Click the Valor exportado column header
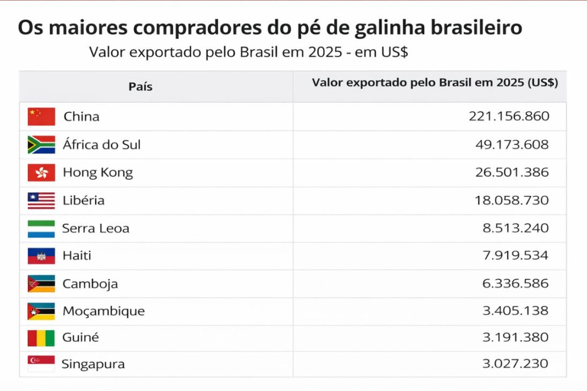This screenshot has height=391, width=587. point(435,83)
